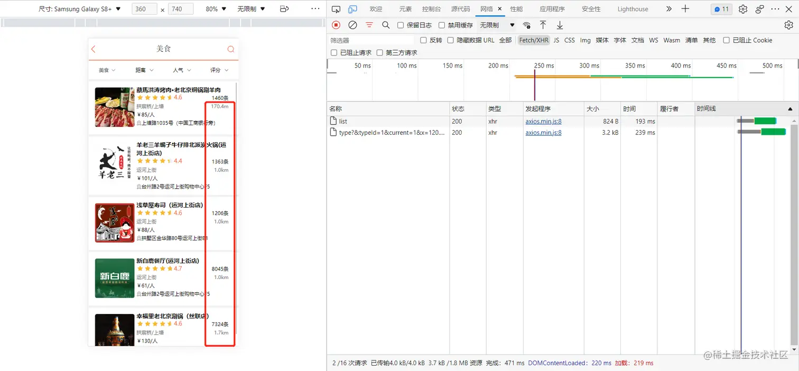
Task: Open the device toolbar 无限制 throttling dropdown
Action: pyautogui.click(x=252, y=9)
